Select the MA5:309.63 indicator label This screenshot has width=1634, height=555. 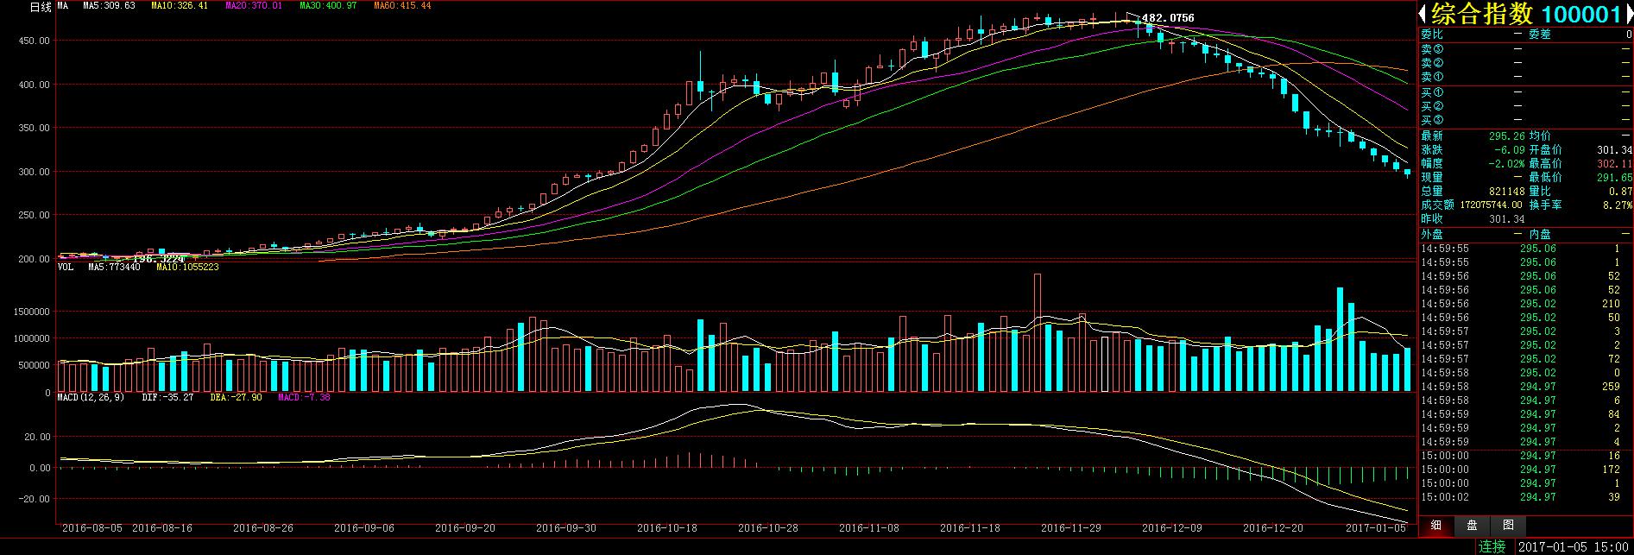[109, 6]
